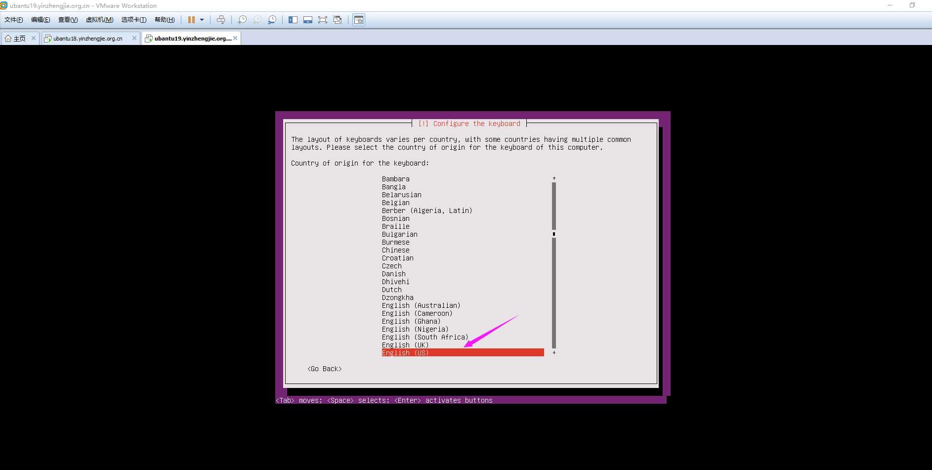The height and width of the screenshot is (470, 932).
Task: Click the keyboard list scrollbar track
Action: [554, 265]
